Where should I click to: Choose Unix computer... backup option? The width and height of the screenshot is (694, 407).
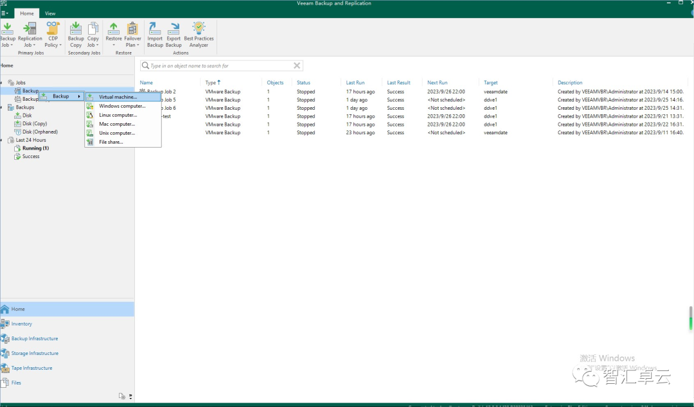coord(123,133)
